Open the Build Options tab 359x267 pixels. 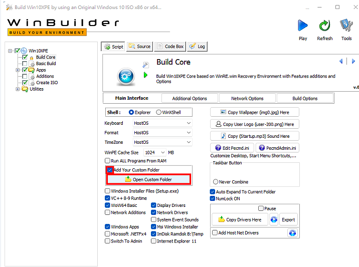click(x=305, y=98)
